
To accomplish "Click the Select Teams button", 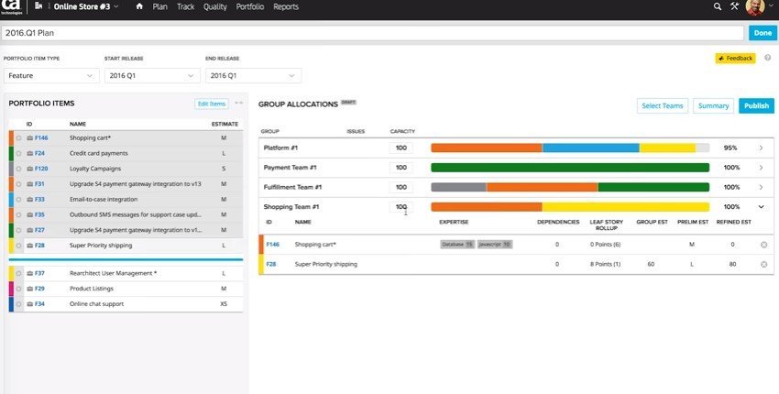I will coord(663,106).
